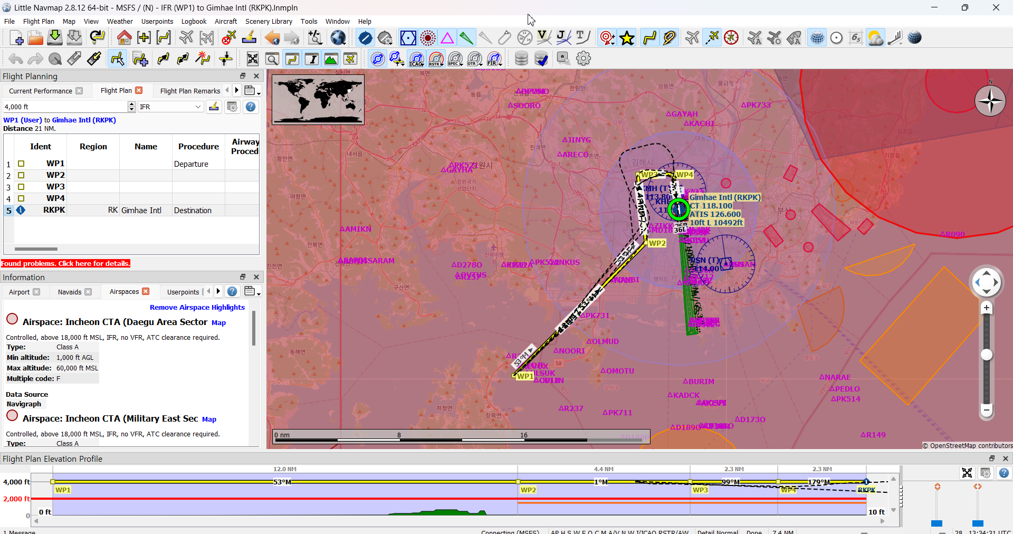Click the Found problems message
This screenshot has height=534, width=1013.
[65, 263]
